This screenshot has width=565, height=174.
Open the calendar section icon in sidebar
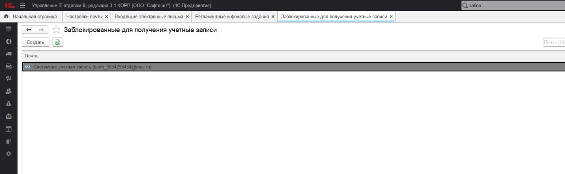click(8, 129)
